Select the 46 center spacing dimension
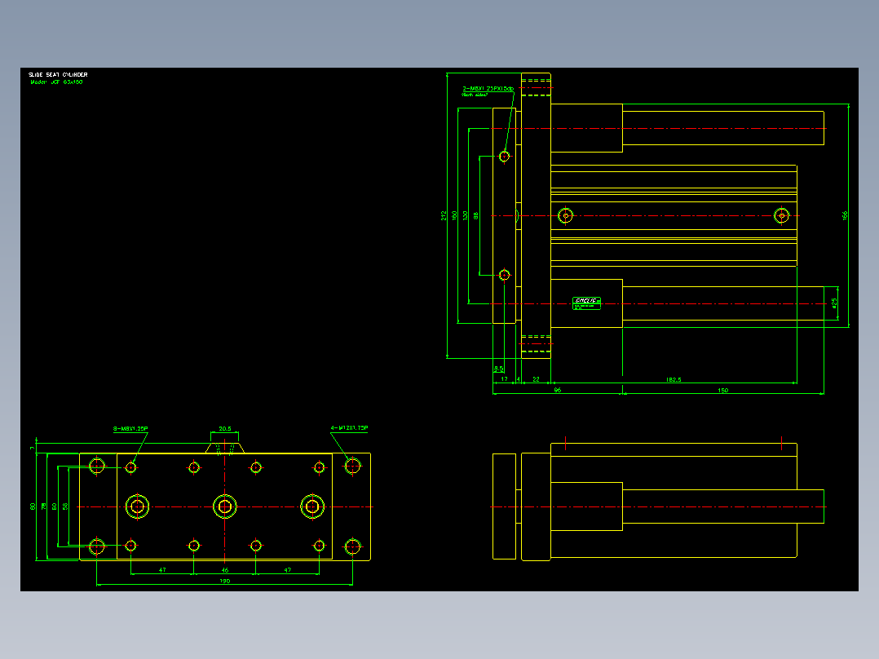This screenshot has height=659, width=879. point(225,570)
